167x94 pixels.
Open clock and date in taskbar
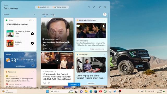click(x=159, y=91)
